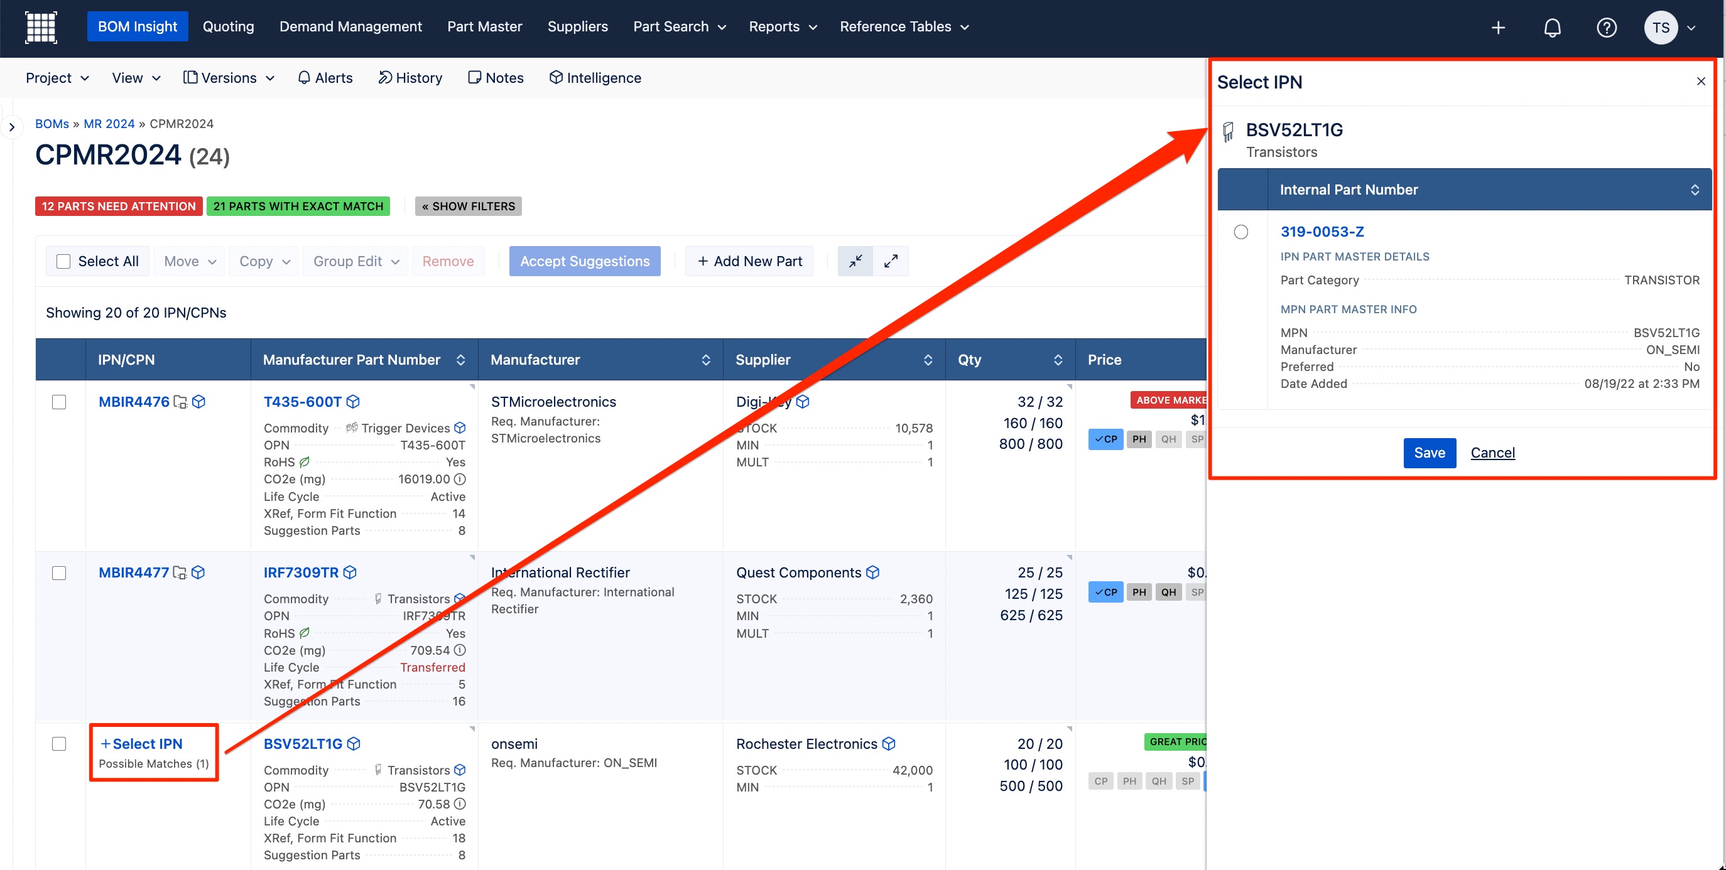Open the TS user account menu

click(x=1669, y=28)
